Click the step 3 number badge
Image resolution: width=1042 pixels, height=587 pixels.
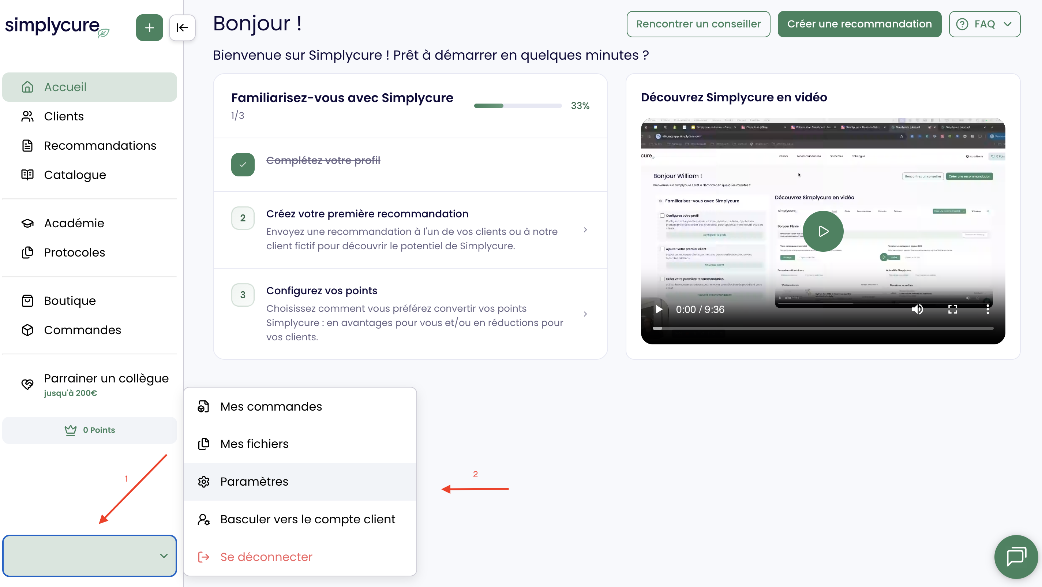243,295
